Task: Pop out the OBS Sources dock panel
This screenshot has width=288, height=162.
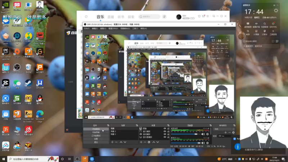Action: click(x=168, y=125)
